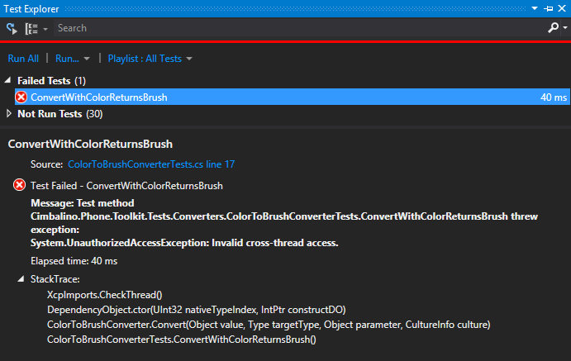This screenshot has height=361, width=571.
Task: Click the Test Failed error icon in details
Action: click(x=20, y=186)
